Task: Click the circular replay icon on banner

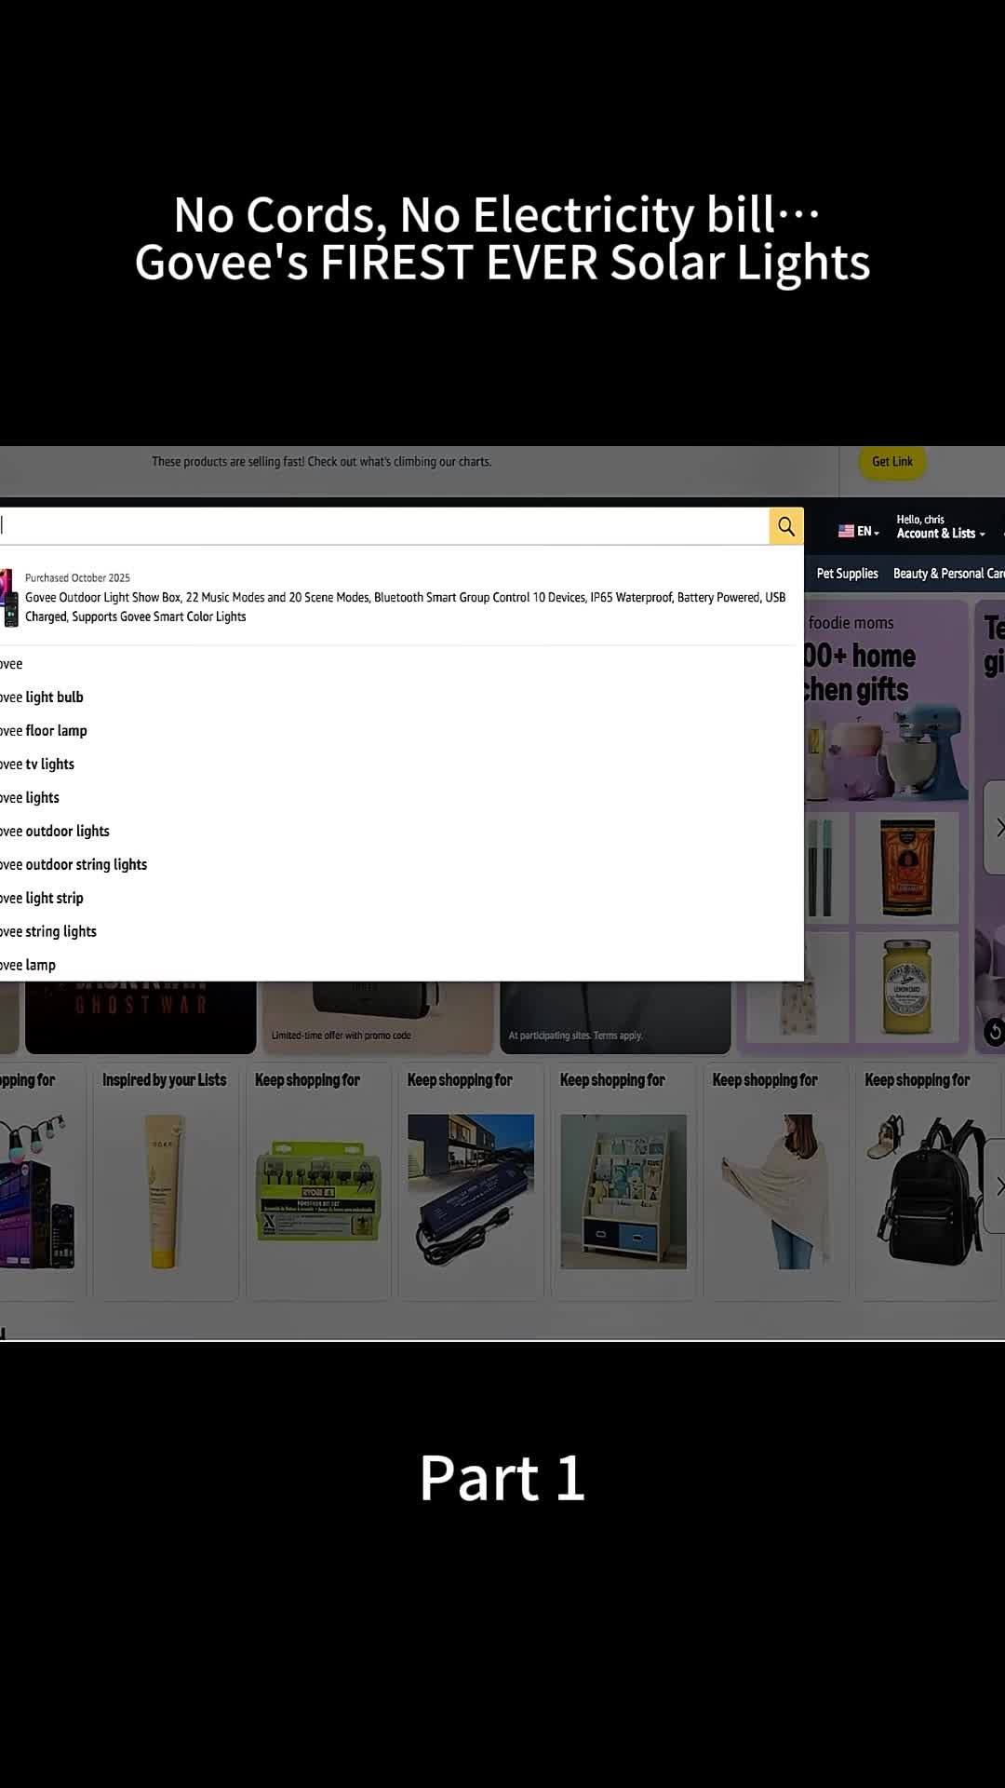Action: (x=994, y=1032)
